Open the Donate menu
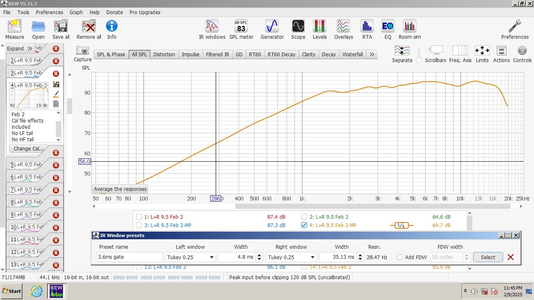Image resolution: width=534 pixels, height=300 pixels. (x=115, y=12)
